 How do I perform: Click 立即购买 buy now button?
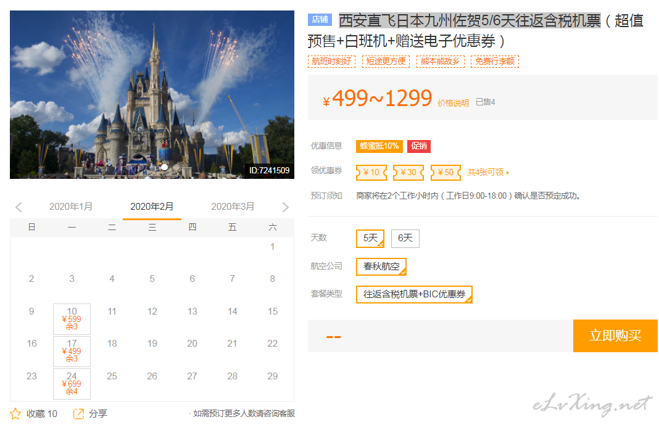point(615,336)
